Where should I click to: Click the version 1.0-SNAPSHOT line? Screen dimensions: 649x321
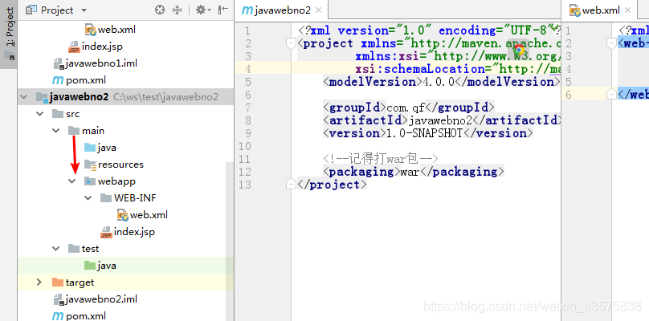pyautogui.click(x=428, y=133)
